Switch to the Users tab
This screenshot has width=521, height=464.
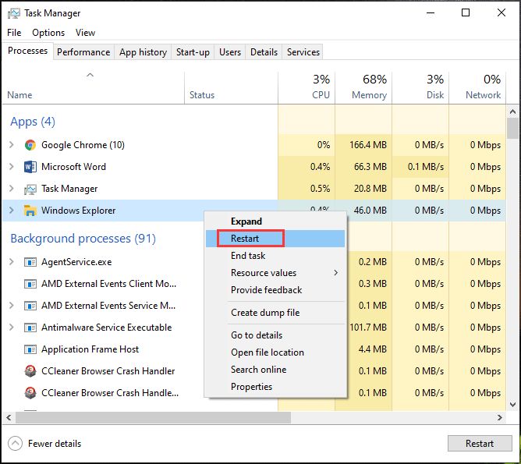tap(230, 52)
